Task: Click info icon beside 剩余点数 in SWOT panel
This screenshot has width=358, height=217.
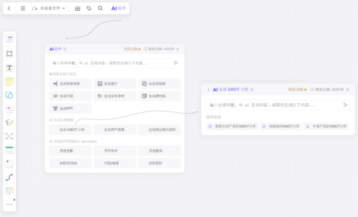Action: click(312, 89)
